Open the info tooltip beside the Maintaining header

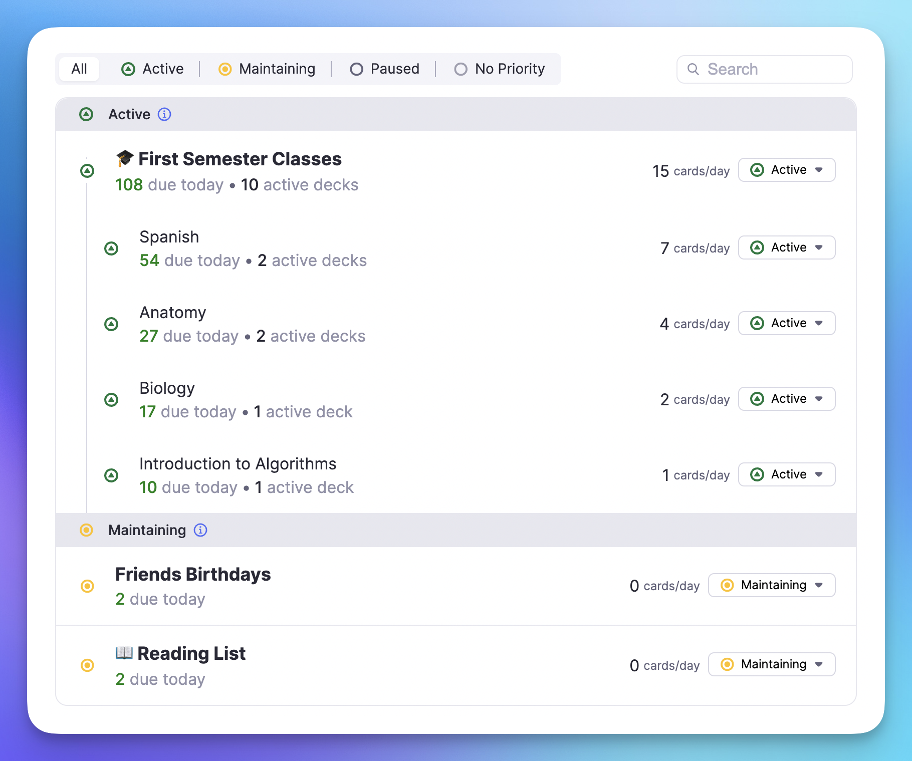point(200,530)
